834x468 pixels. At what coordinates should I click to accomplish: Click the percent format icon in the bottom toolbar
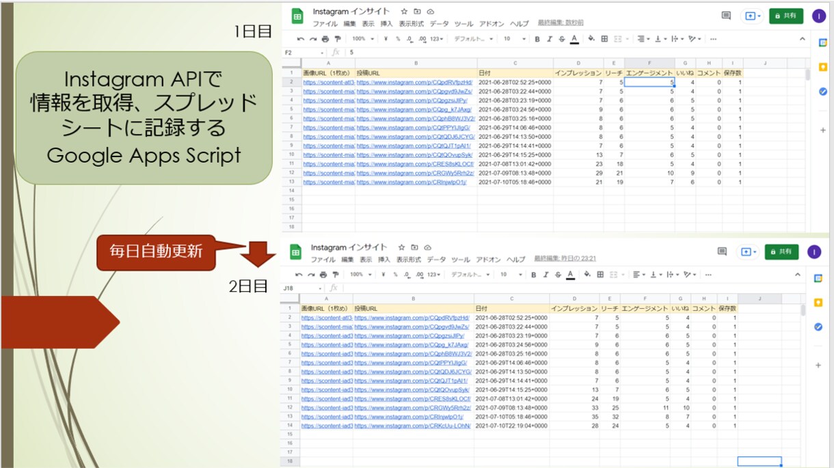pos(394,275)
